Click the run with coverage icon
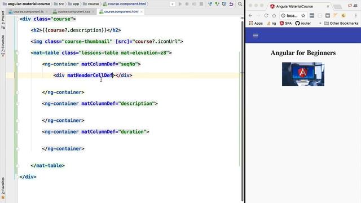This screenshot has width=361, height=203. [194, 4]
